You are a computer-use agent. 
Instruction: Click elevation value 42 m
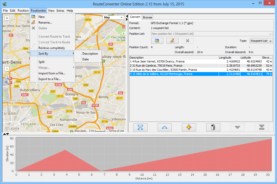tap(269, 61)
